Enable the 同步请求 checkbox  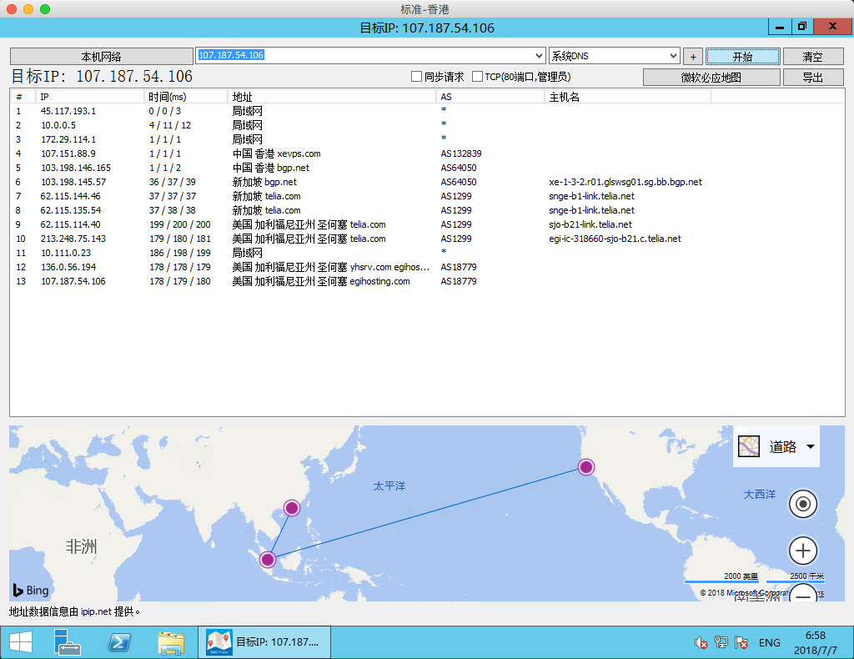(417, 77)
